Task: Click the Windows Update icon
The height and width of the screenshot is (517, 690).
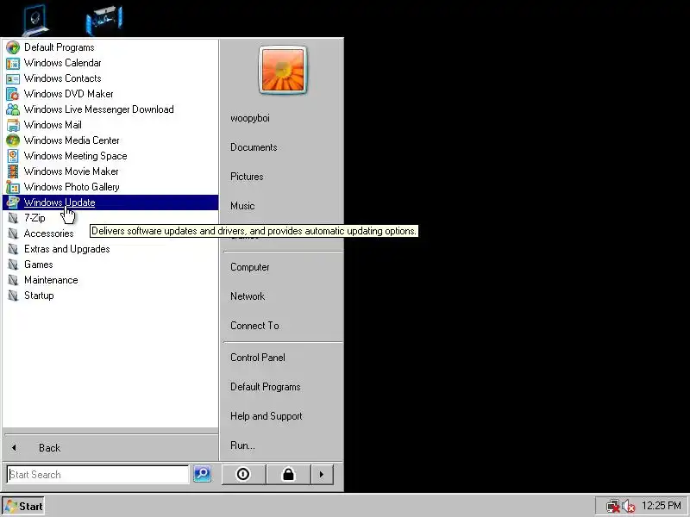Action: pos(13,202)
